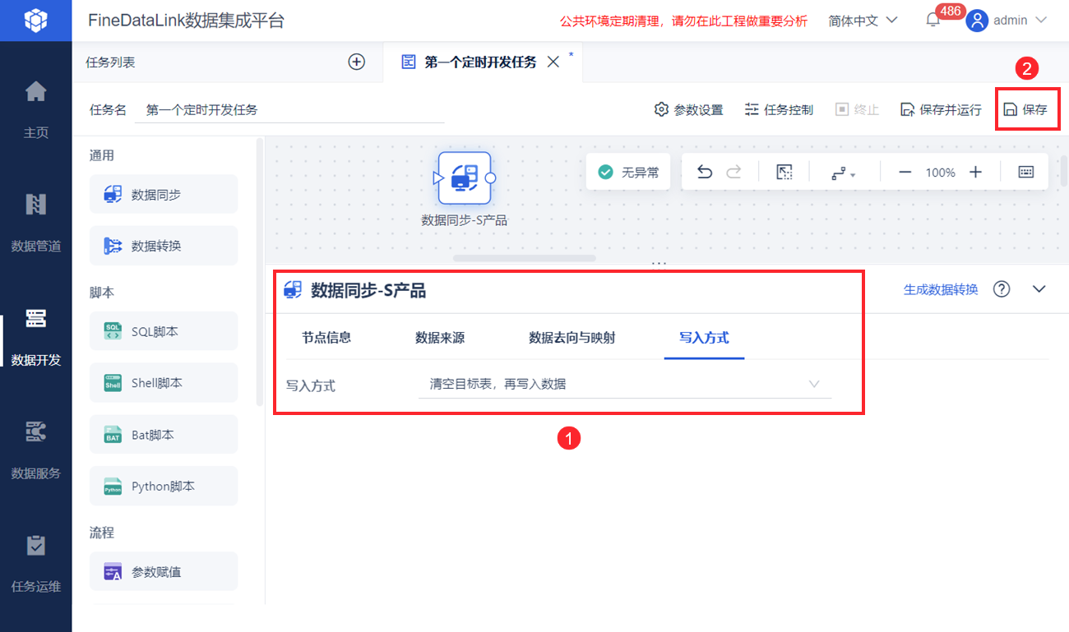Open the notifications bell
Viewport: 1069px width, 632px height.
coord(933,21)
